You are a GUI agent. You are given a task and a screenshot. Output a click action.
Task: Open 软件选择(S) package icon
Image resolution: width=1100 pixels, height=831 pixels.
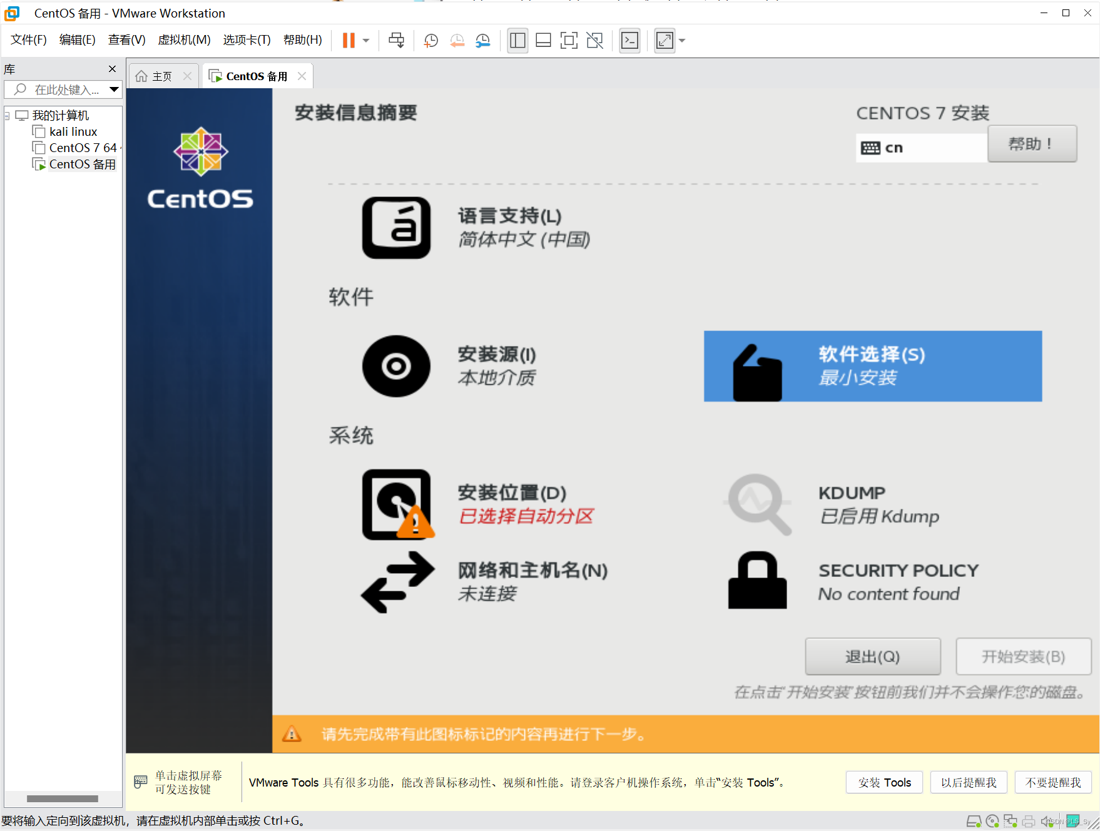tap(757, 372)
